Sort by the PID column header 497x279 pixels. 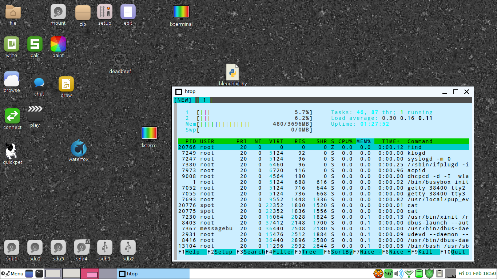(x=191, y=141)
